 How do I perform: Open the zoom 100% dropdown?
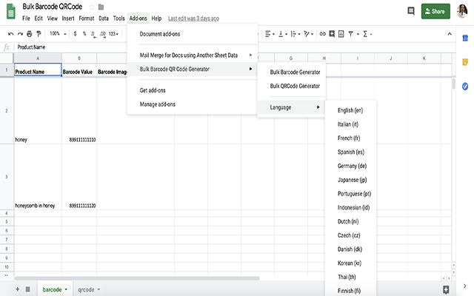pos(58,34)
